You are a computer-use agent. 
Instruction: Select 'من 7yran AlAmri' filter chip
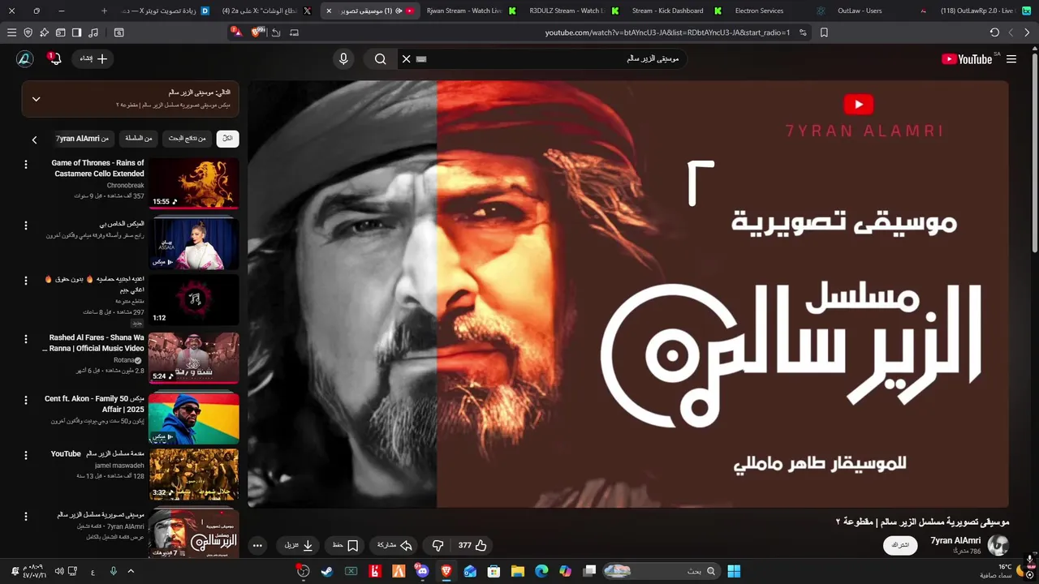82,139
